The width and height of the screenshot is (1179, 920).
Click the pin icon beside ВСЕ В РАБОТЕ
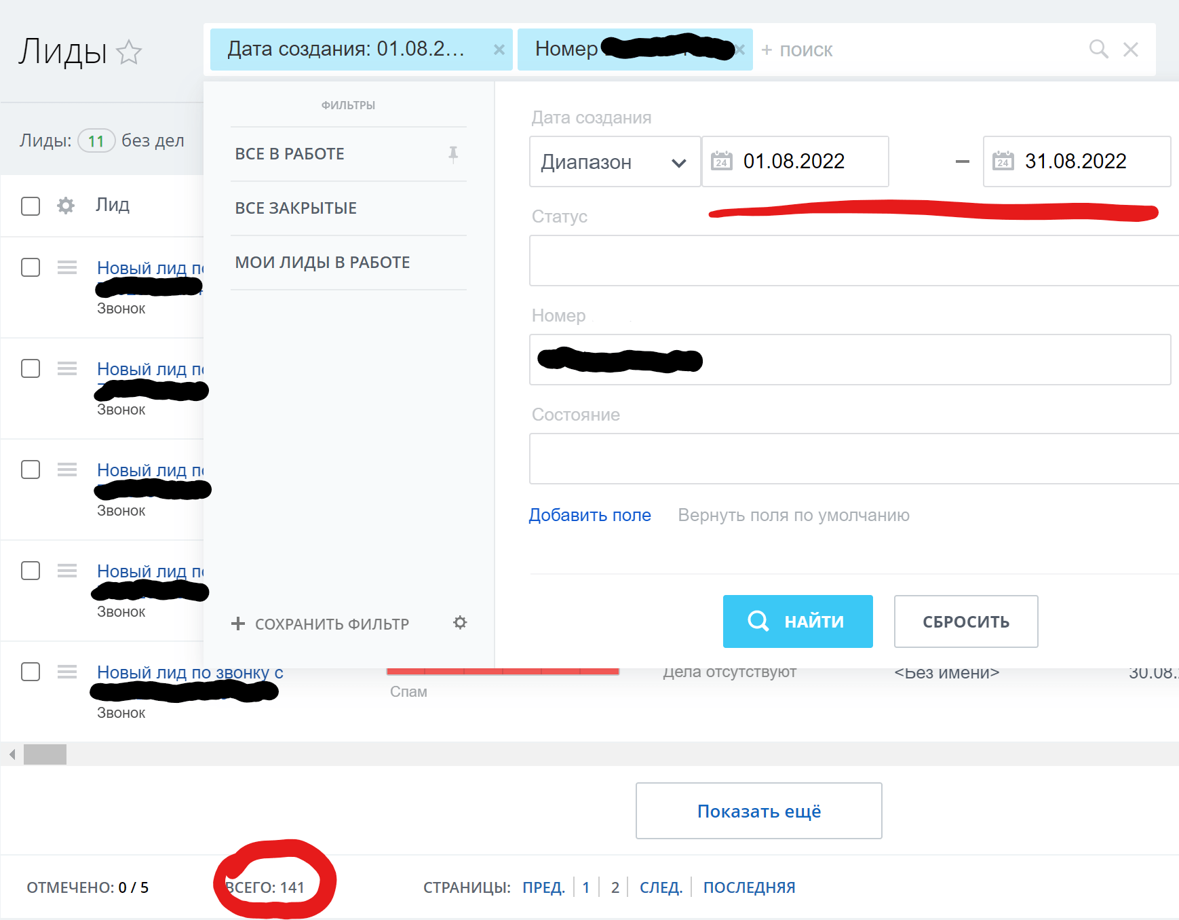[453, 154]
